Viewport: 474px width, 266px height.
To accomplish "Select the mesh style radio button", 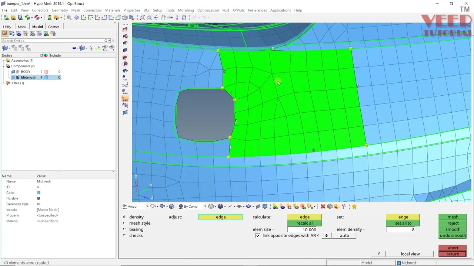I will [x=124, y=223].
